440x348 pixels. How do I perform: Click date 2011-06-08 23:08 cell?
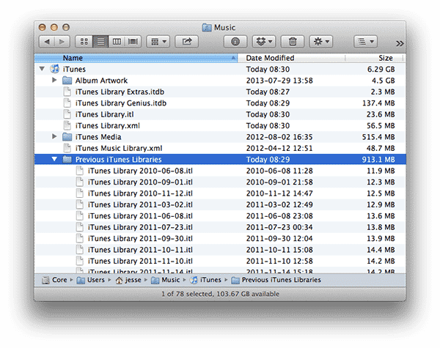click(x=279, y=216)
